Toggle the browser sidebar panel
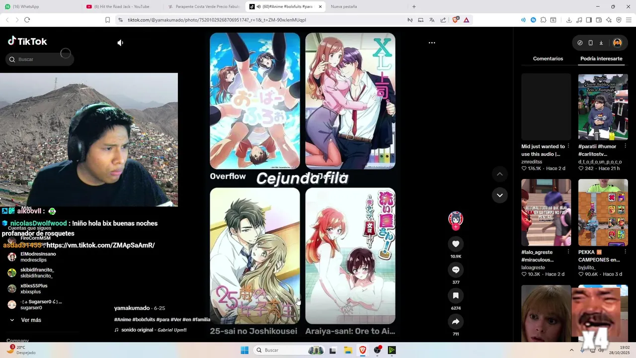This screenshot has width=636, height=358. [589, 20]
